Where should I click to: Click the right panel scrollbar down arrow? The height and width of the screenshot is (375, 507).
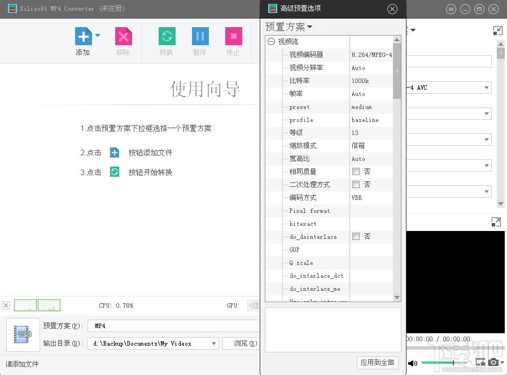(501, 204)
